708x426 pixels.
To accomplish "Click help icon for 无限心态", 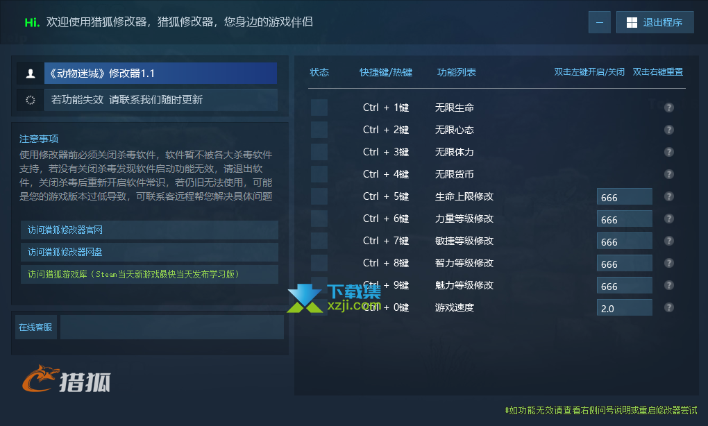I will (x=668, y=130).
